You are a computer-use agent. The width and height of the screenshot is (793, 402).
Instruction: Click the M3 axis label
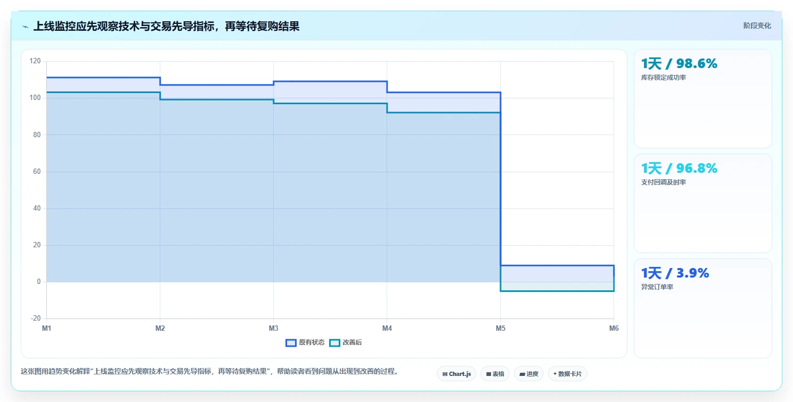click(273, 329)
